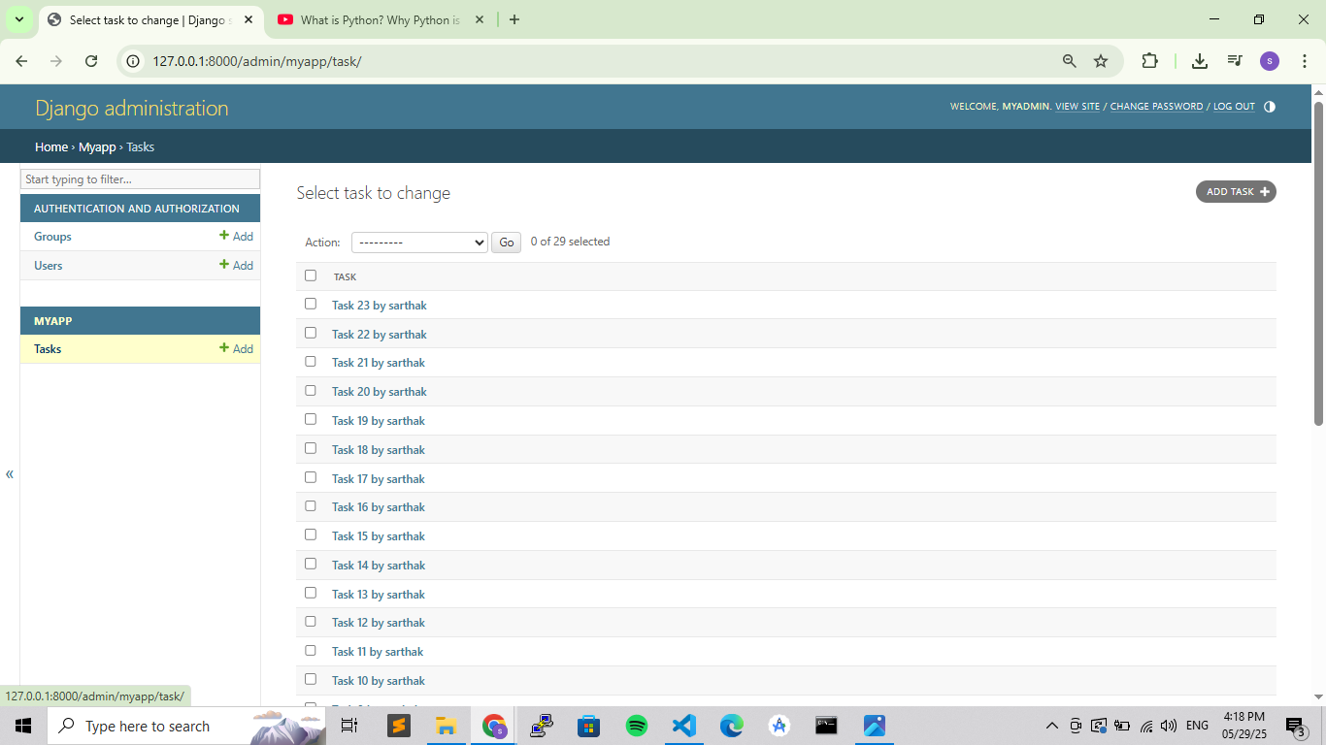The height and width of the screenshot is (745, 1326).
Task: Click Add next to Groups
Action: [x=236, y=236]
